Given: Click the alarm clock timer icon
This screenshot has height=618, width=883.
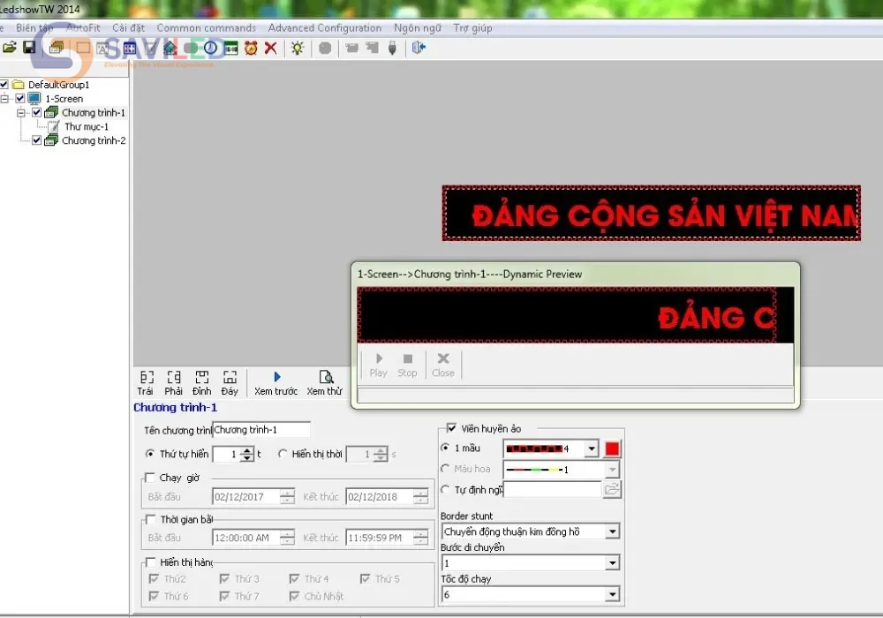Looking at the screenshot, I should pyautogui.click(x=251, y=48).
